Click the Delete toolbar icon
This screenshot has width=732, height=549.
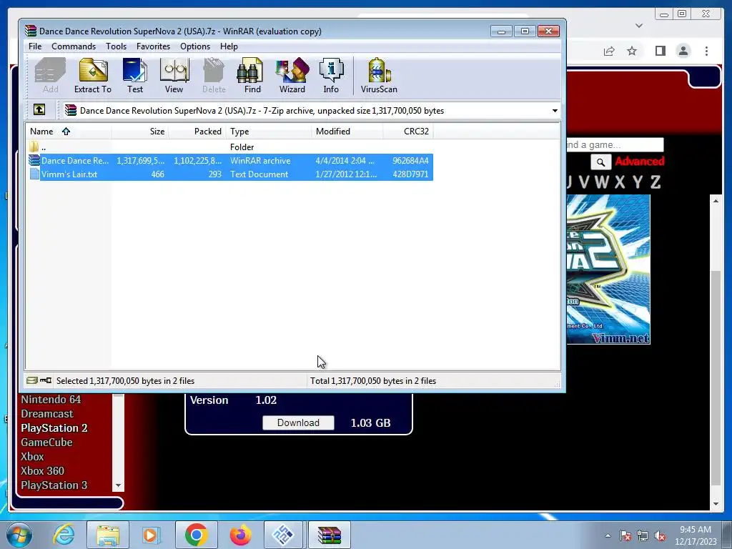[x=214, y=76]
